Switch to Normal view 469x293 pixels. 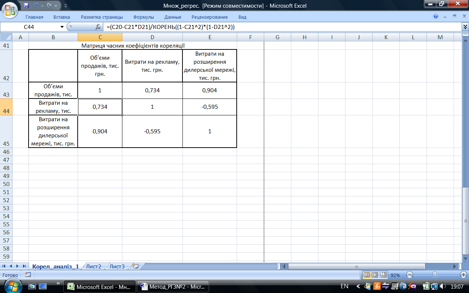click(x=366, y=275)
